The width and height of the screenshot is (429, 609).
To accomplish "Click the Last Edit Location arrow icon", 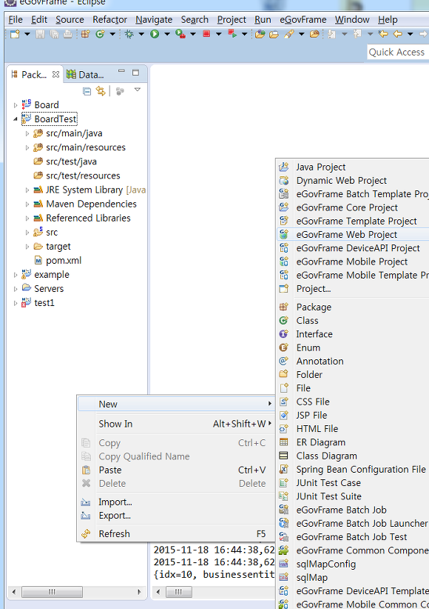I will 383,34.
